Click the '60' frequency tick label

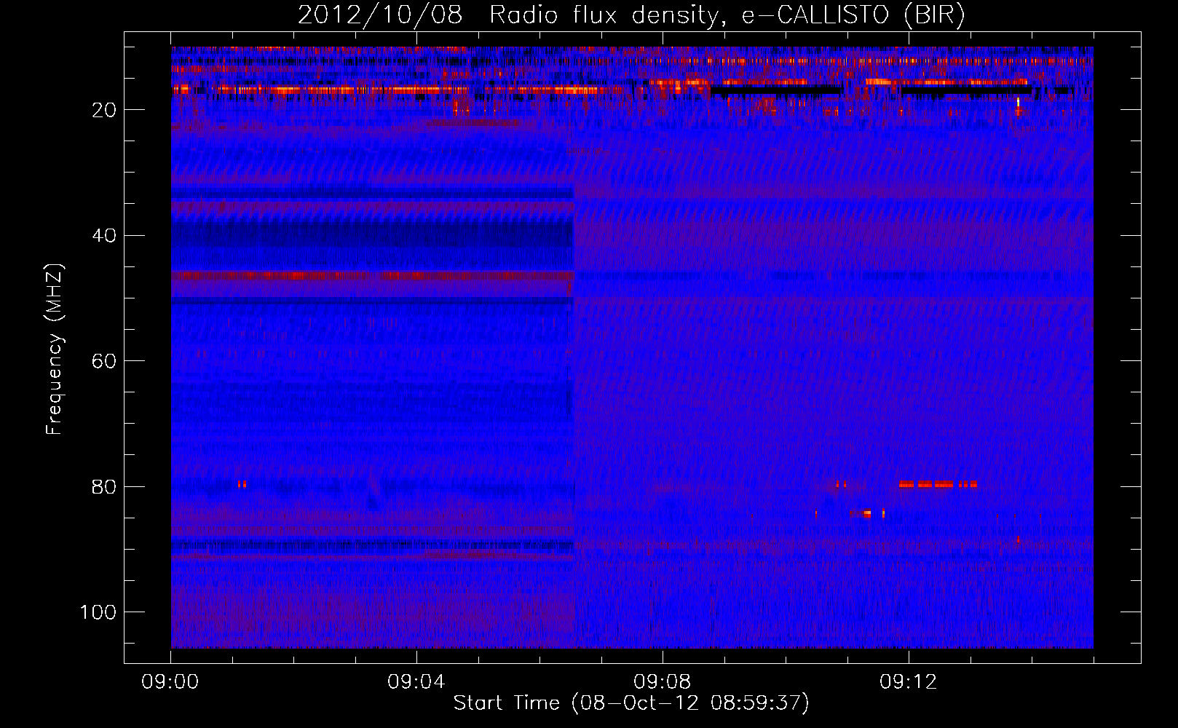104,361
